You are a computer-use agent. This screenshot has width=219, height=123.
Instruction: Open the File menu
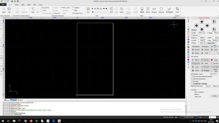coord(3,4)
